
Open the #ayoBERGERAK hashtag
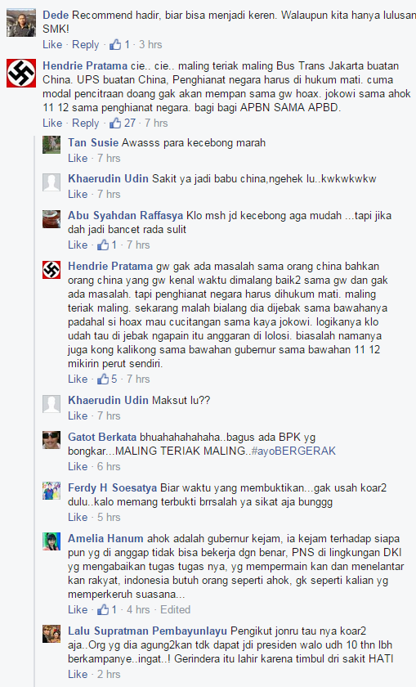point(293,451)
